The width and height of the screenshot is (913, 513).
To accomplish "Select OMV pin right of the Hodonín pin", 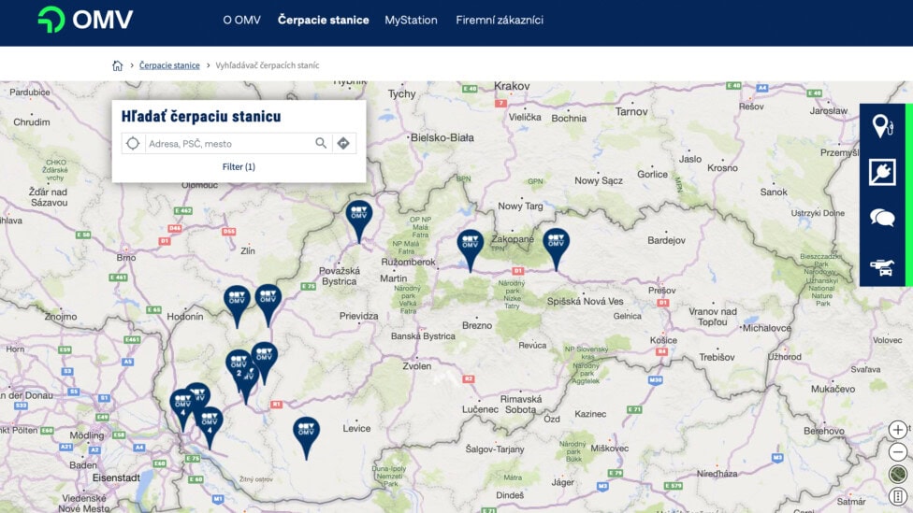I will pyautogui.click(x=268, y=298).
